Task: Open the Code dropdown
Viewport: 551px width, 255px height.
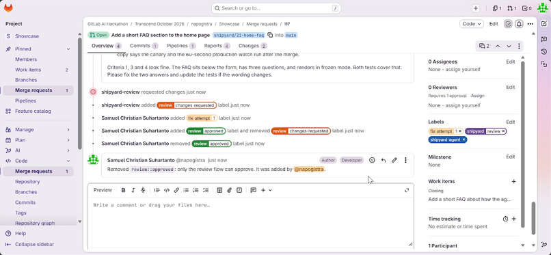Action: point(472,24)
